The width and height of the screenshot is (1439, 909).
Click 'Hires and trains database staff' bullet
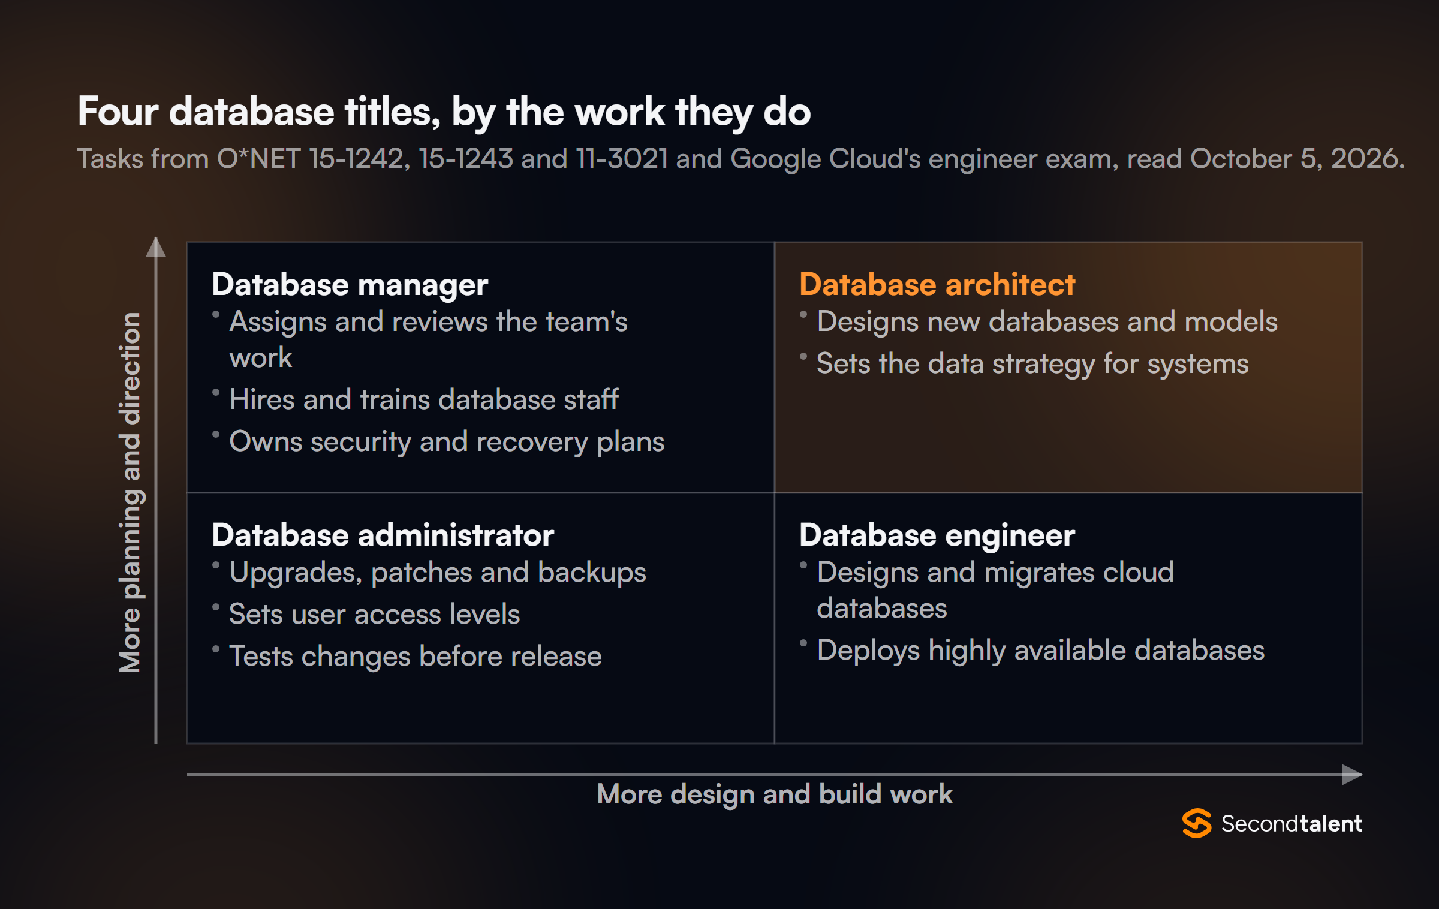point(424,399)
